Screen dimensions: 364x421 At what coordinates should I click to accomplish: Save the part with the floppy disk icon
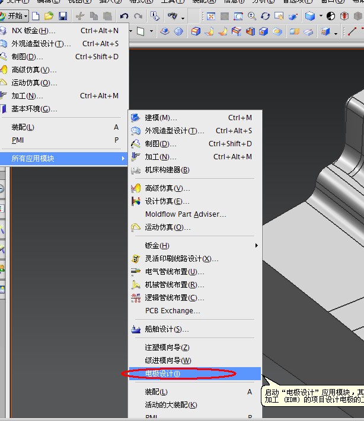click(x=63, y=16)
